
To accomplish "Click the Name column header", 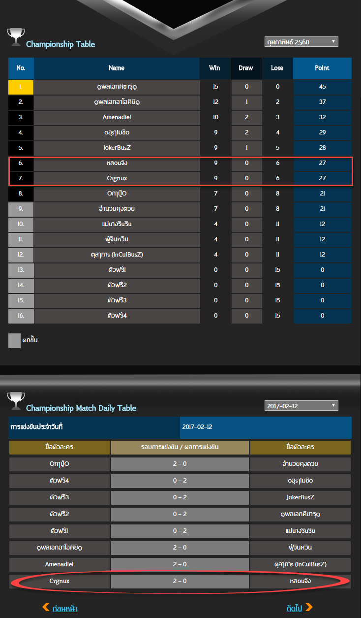I will [117, 68].
